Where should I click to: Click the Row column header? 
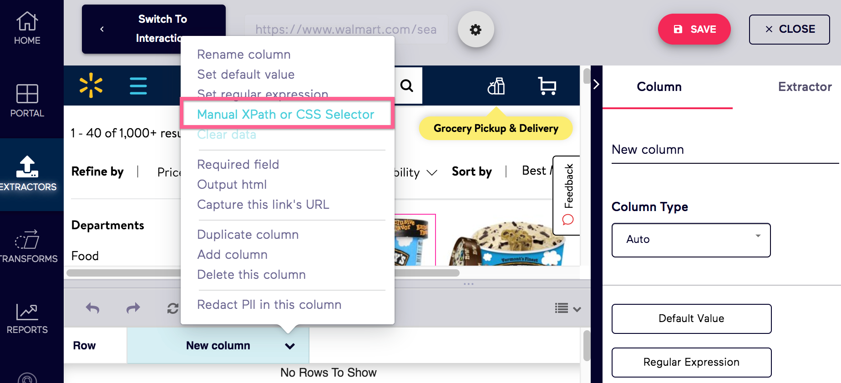click(x=85, y=346)
